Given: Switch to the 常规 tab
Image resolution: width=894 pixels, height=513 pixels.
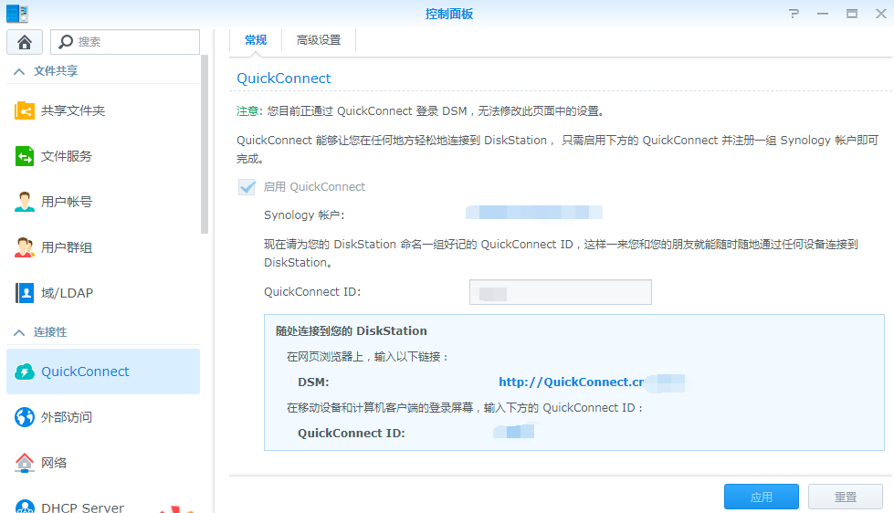Looking at the screenshot, I should click(x=256, y=40).
